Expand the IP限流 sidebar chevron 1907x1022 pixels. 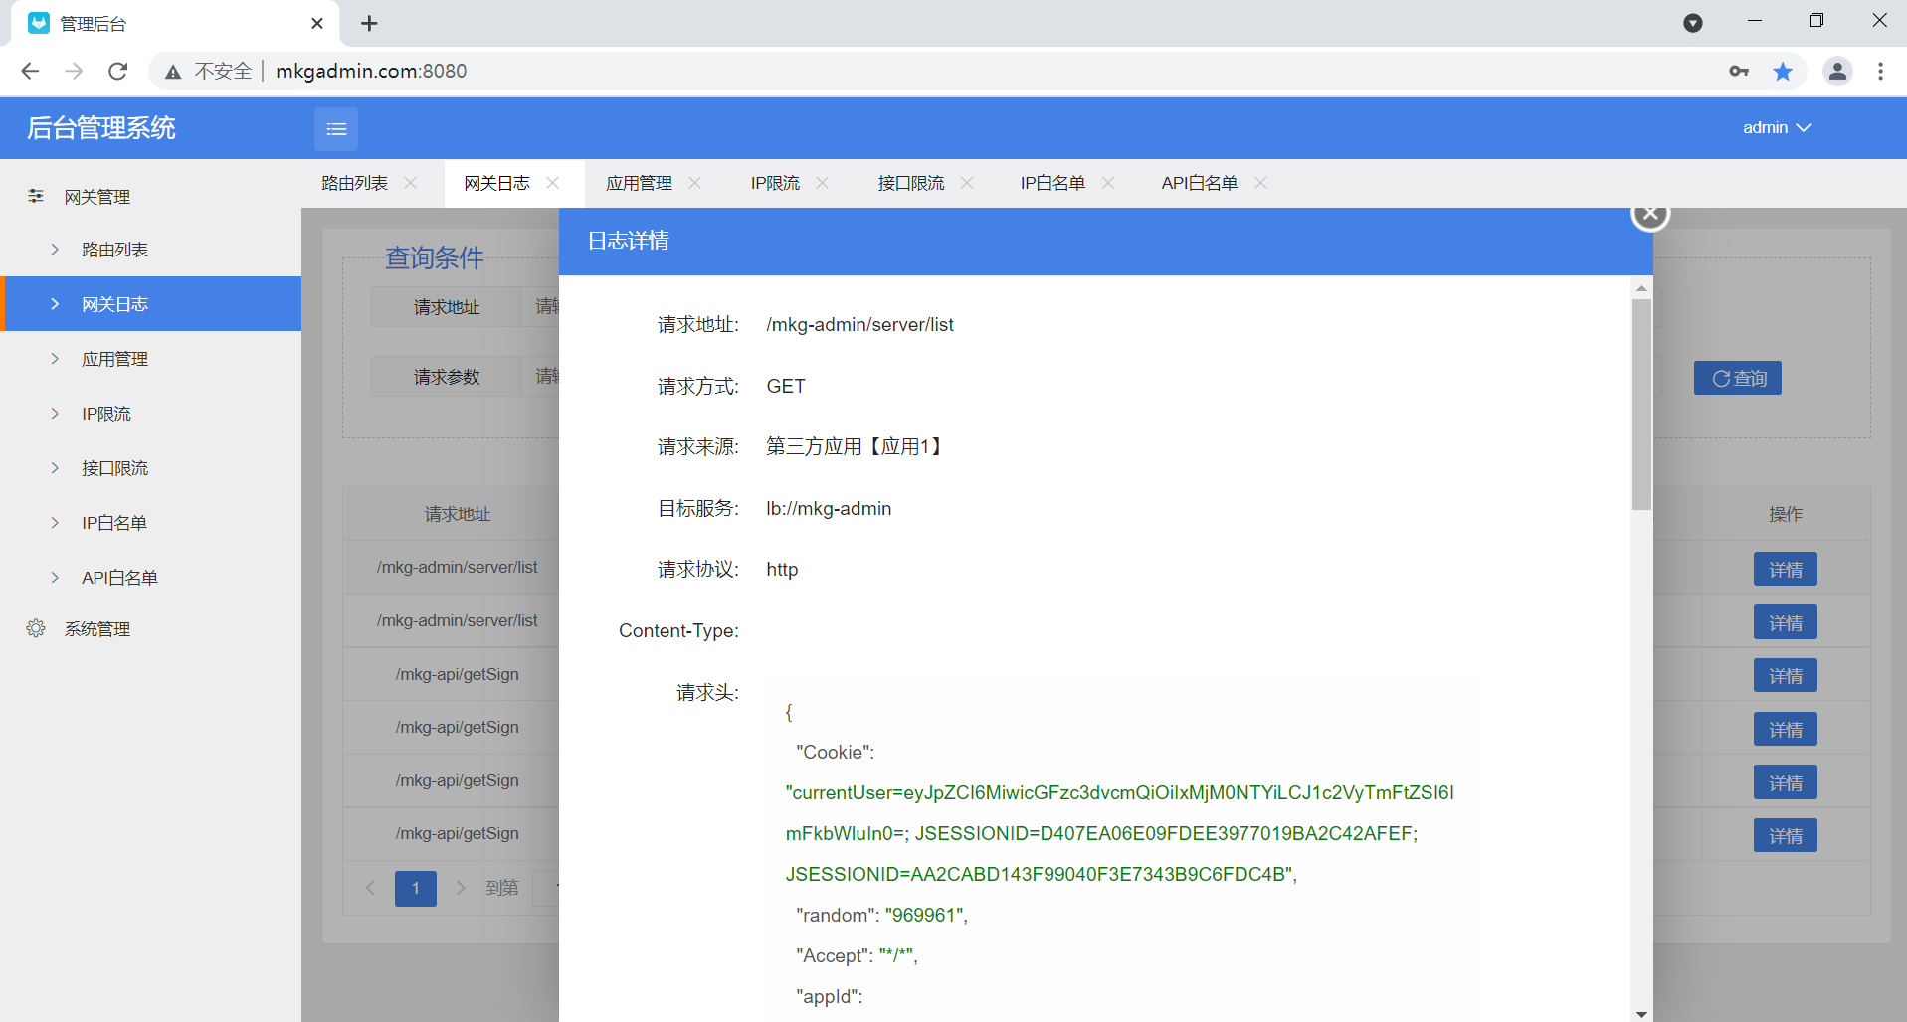click(x=55, y=414)
